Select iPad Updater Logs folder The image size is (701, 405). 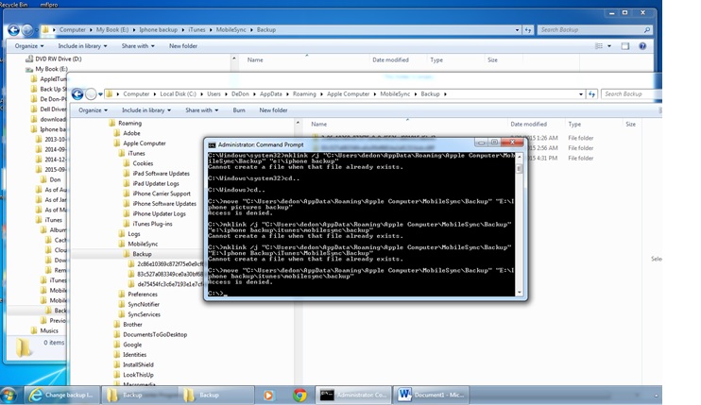click(156, 183)
